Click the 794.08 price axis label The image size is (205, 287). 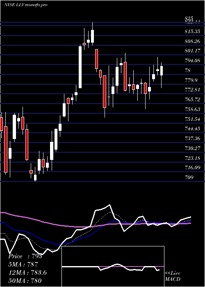pyautogui.click(x=192, y=60)
